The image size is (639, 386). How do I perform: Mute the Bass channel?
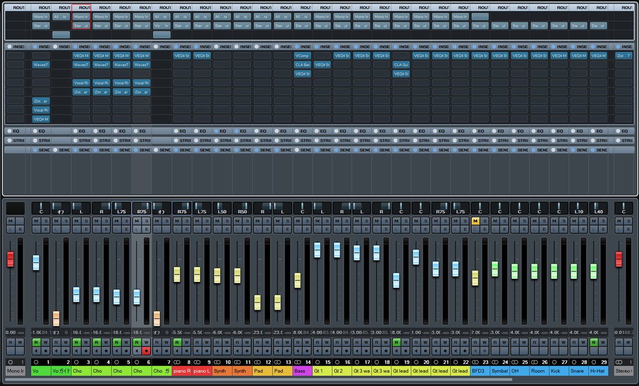coord(298,221)
